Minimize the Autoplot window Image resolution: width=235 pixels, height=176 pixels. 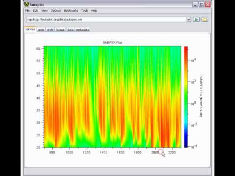(195, 4)
